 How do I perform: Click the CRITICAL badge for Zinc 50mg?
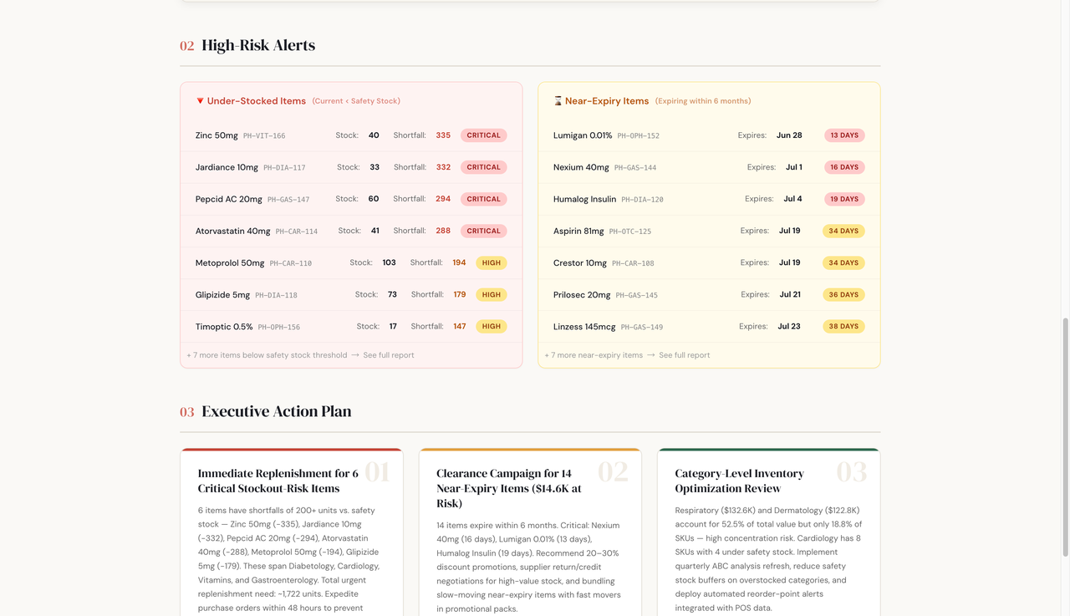click(x=484, y=135)
